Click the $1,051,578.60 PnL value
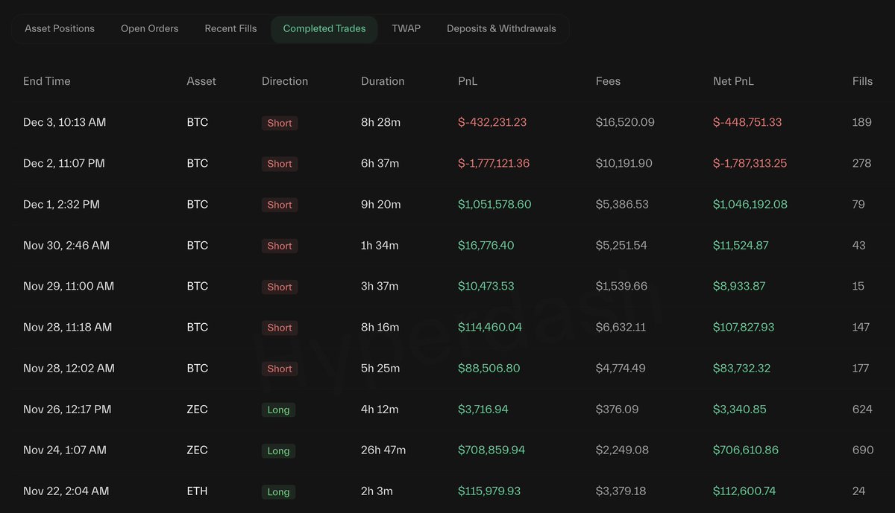The image size is (895, 513). tap(494, 204)
